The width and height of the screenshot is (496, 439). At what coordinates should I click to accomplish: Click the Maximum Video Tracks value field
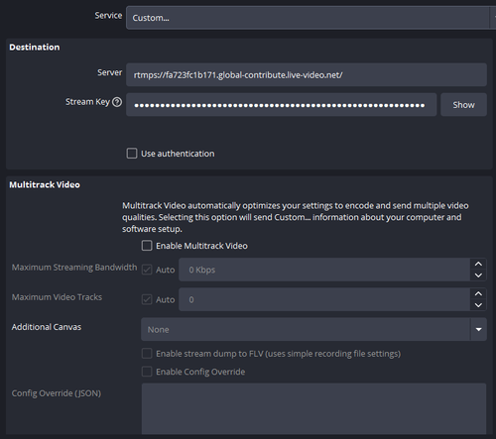tap(324, 299)
